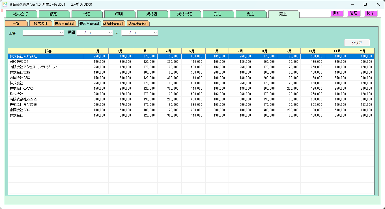Click the 終了 button
Viewport: 385px width, 209px height.
[371, 13]
